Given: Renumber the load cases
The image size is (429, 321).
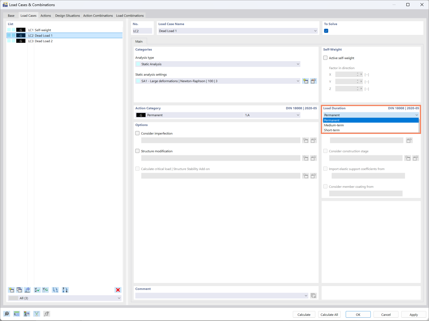Looking at the screenshot, I should (x=65, y=290).
